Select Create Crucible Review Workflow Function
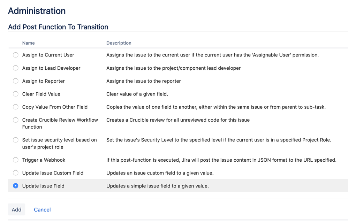The width and height of the screenshot is (348, 223). [15, 120]
